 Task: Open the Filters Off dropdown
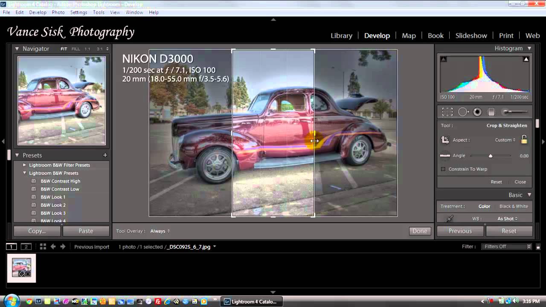[506, 246]
